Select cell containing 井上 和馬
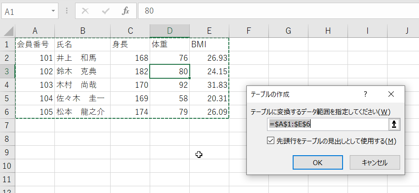 (x=83, y=58)
